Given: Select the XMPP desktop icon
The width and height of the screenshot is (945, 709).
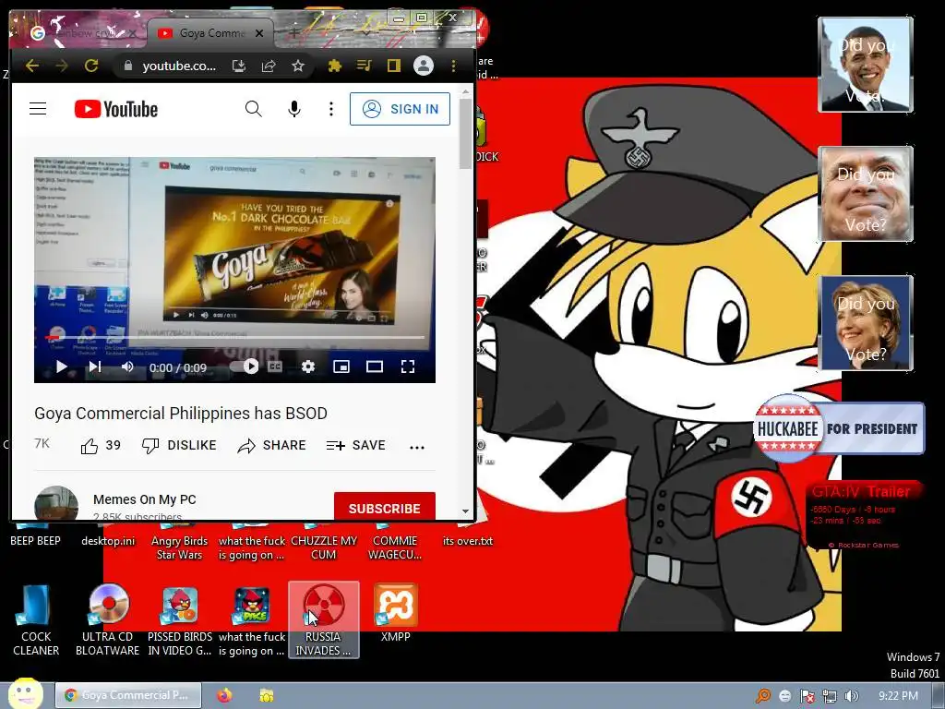Looking at the screenshot, I should tap(395, 614).
